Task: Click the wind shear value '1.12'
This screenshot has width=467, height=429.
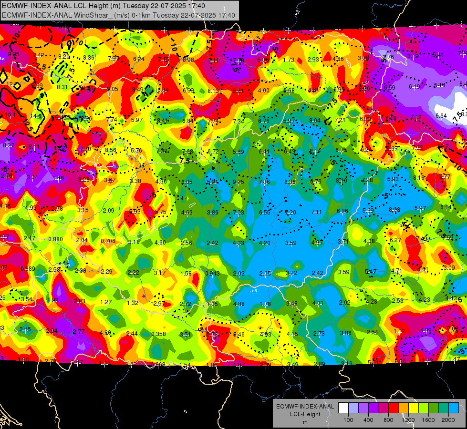Action: [399, 331]
